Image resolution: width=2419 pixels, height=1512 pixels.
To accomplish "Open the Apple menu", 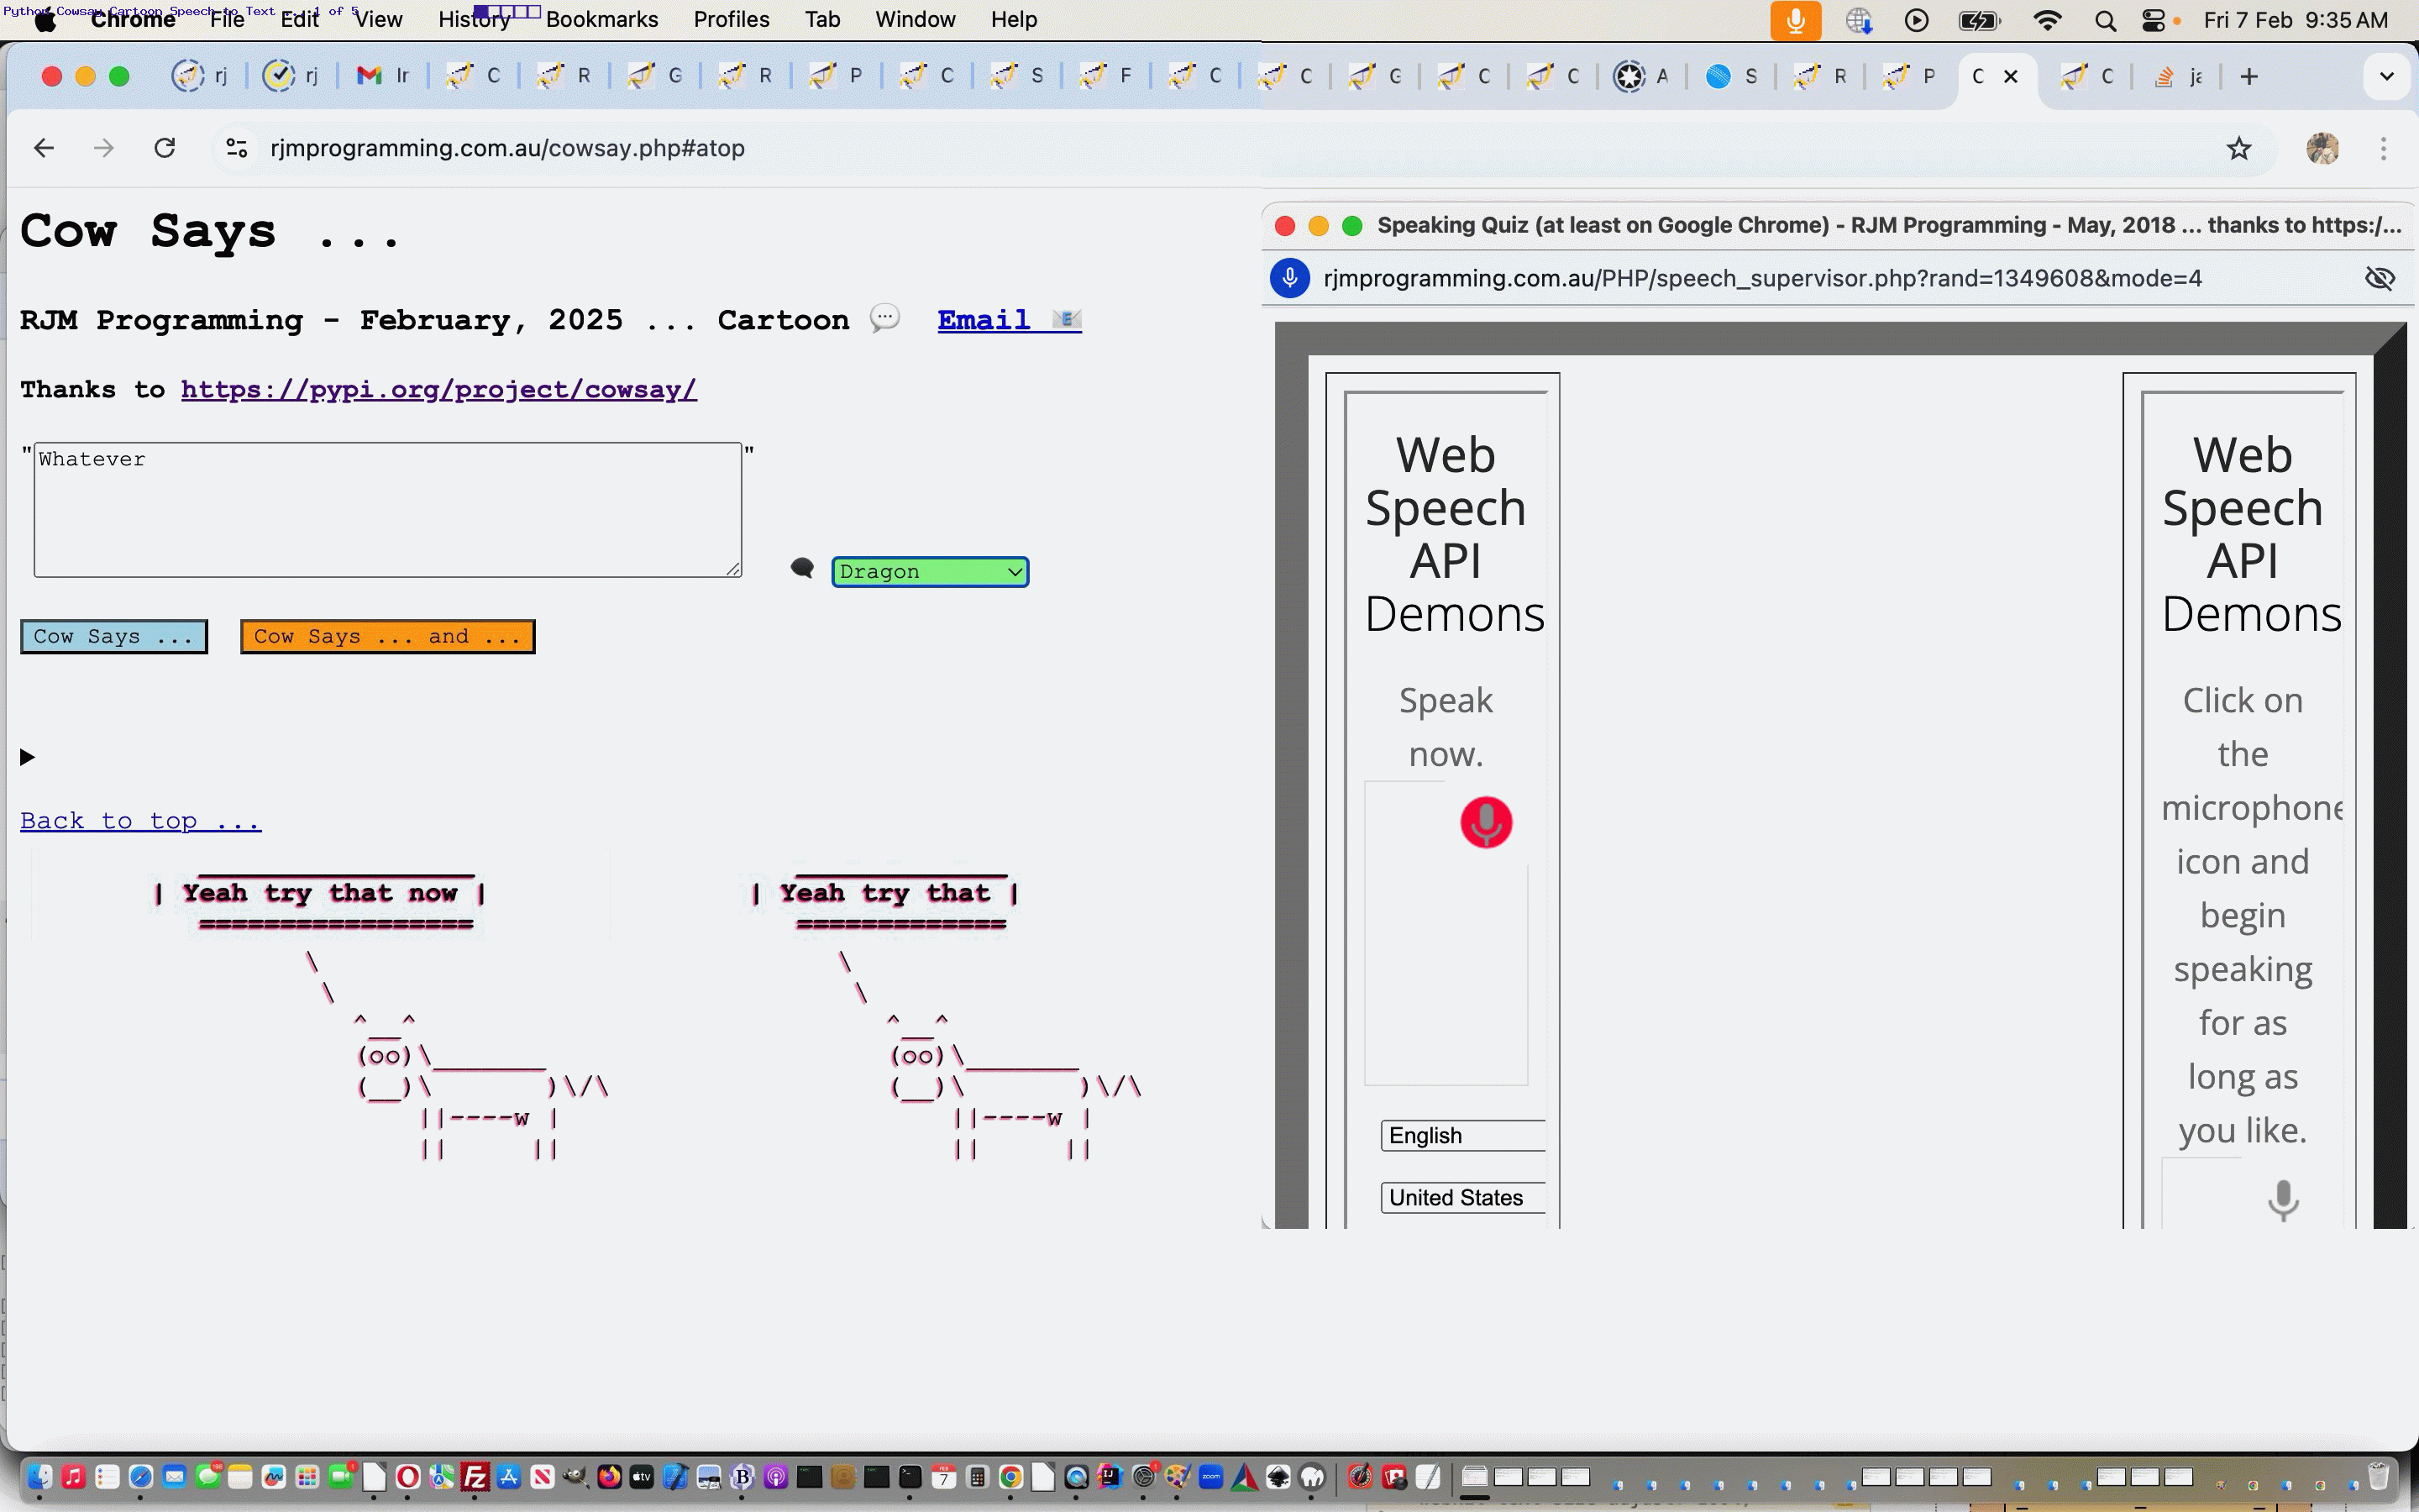I will (45, 20).
